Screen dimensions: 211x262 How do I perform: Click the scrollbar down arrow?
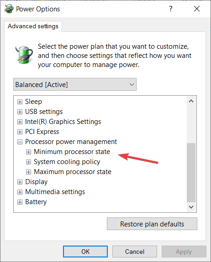191,207
